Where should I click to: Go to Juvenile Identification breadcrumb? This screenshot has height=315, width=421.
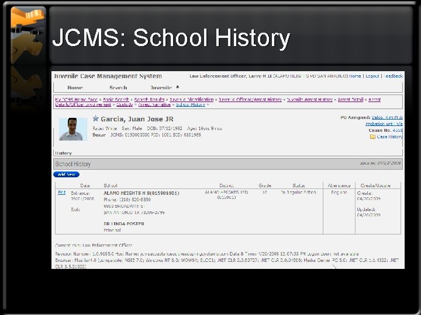pyautogui.click(x=191, y=99)
